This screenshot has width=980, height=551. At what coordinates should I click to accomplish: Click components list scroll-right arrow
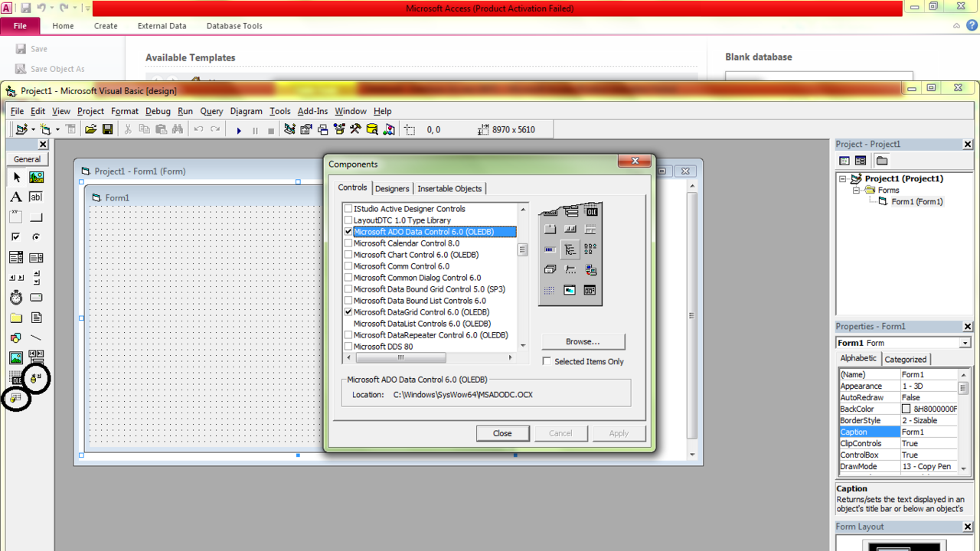click(511, 357)
